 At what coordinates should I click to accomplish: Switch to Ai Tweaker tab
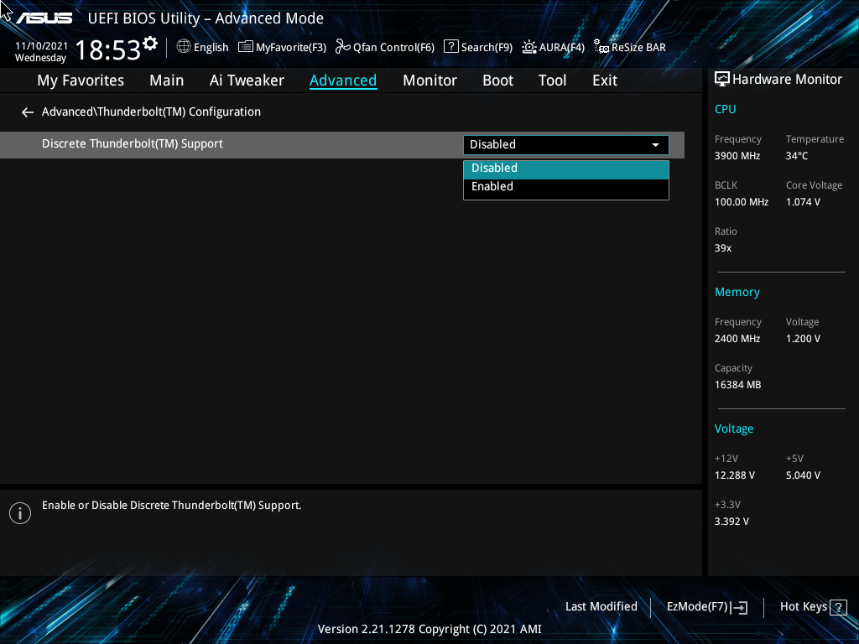pyautogui.click(x=247, y=80)
